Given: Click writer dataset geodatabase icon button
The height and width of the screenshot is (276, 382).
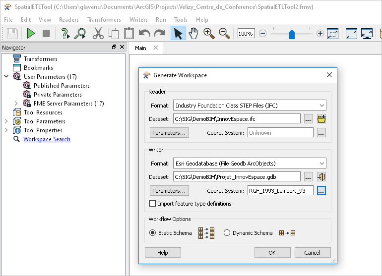Looking at the screenshot, I should [x=321, y=177].
